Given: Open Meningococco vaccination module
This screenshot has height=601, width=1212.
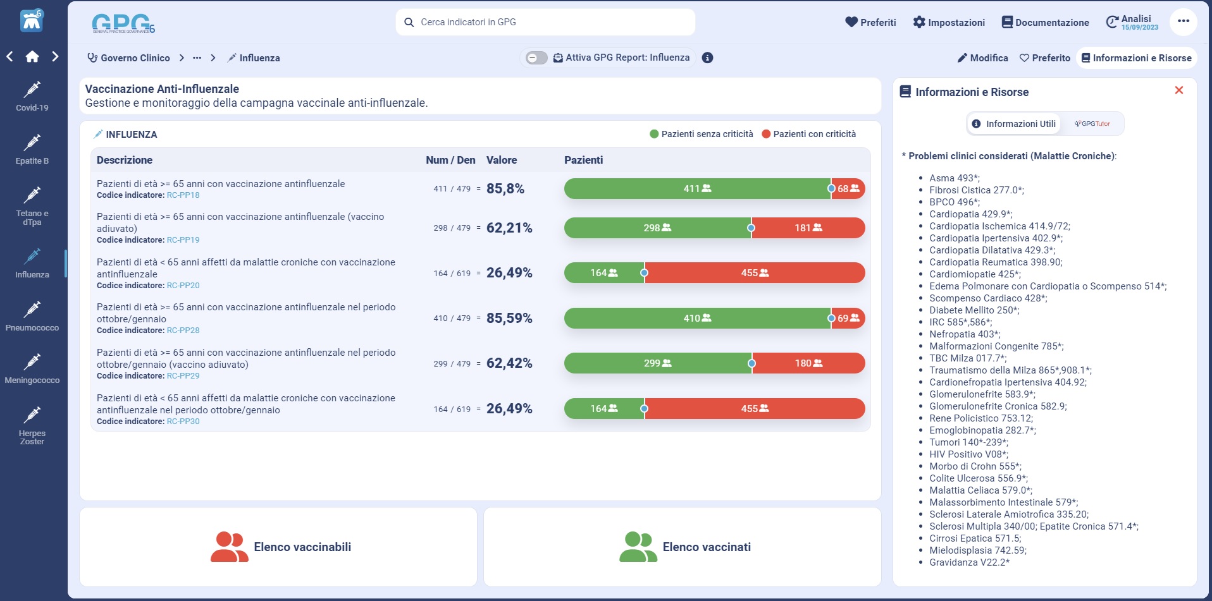Looking at the screenshot, I should (32, 369).
